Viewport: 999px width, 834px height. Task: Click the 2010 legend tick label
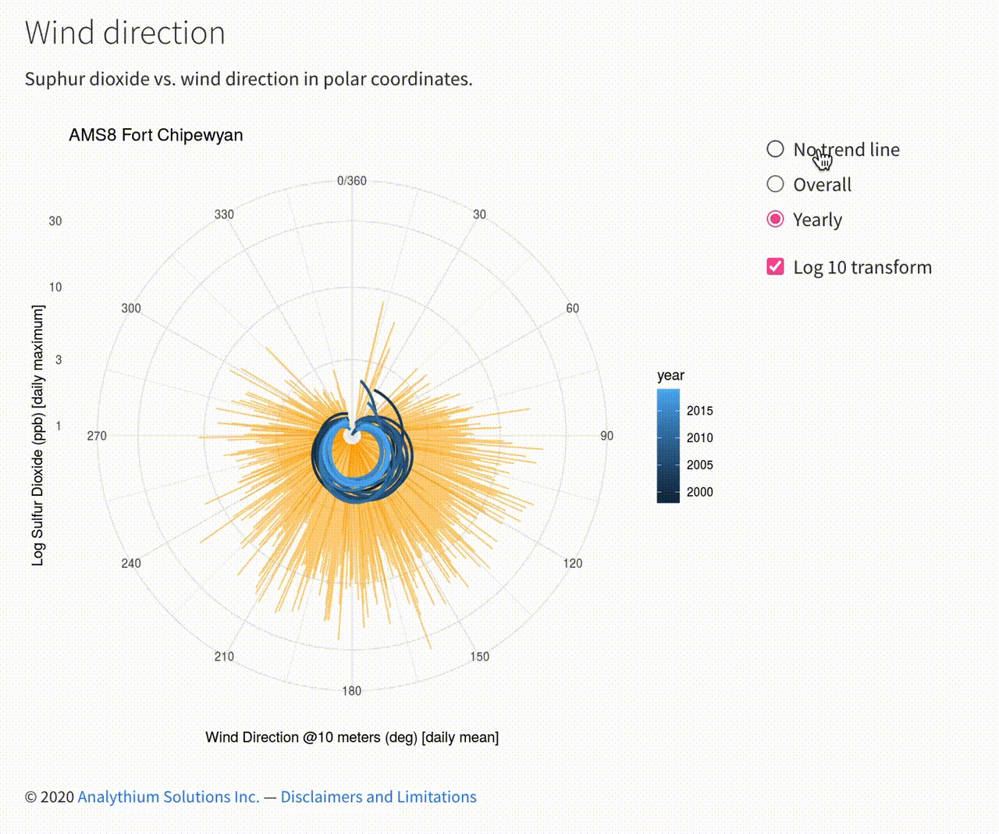[x=699, y=438]
